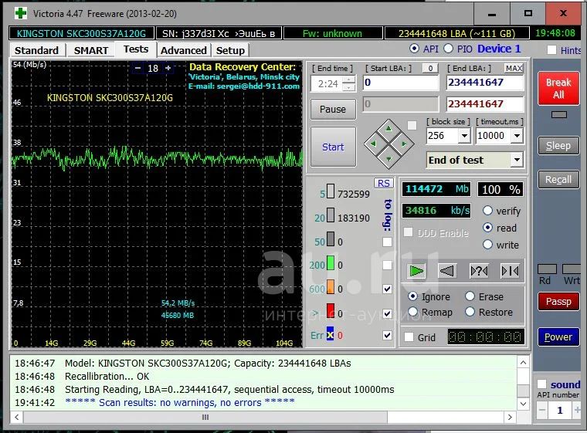The image size is (587, 433).
Task: Click the reverse scan direction icon
Action: pyautogui.click(x=447, y=271)
